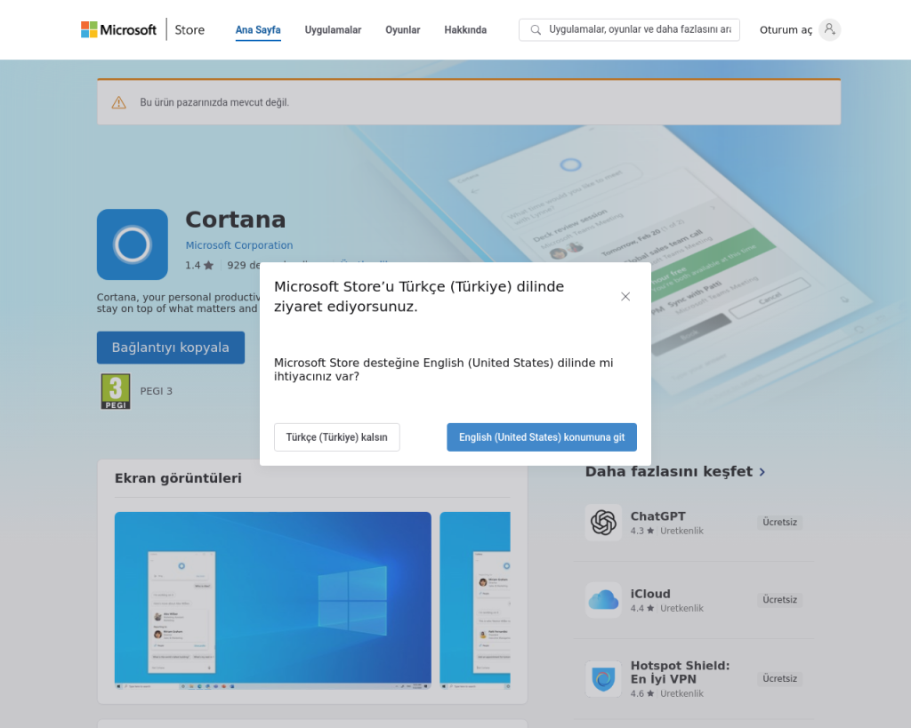The width and height of the screenshot is (911, 728).
Task: Click the Cortana title text
Action: point(235,220)
